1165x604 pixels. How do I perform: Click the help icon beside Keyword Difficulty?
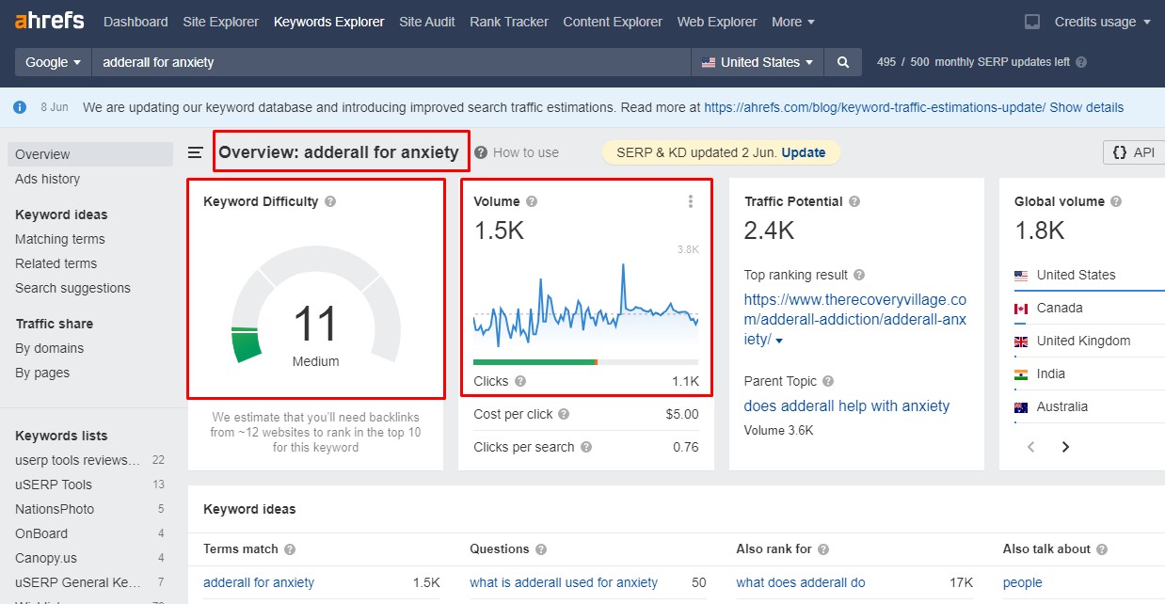tap(330, 201)
